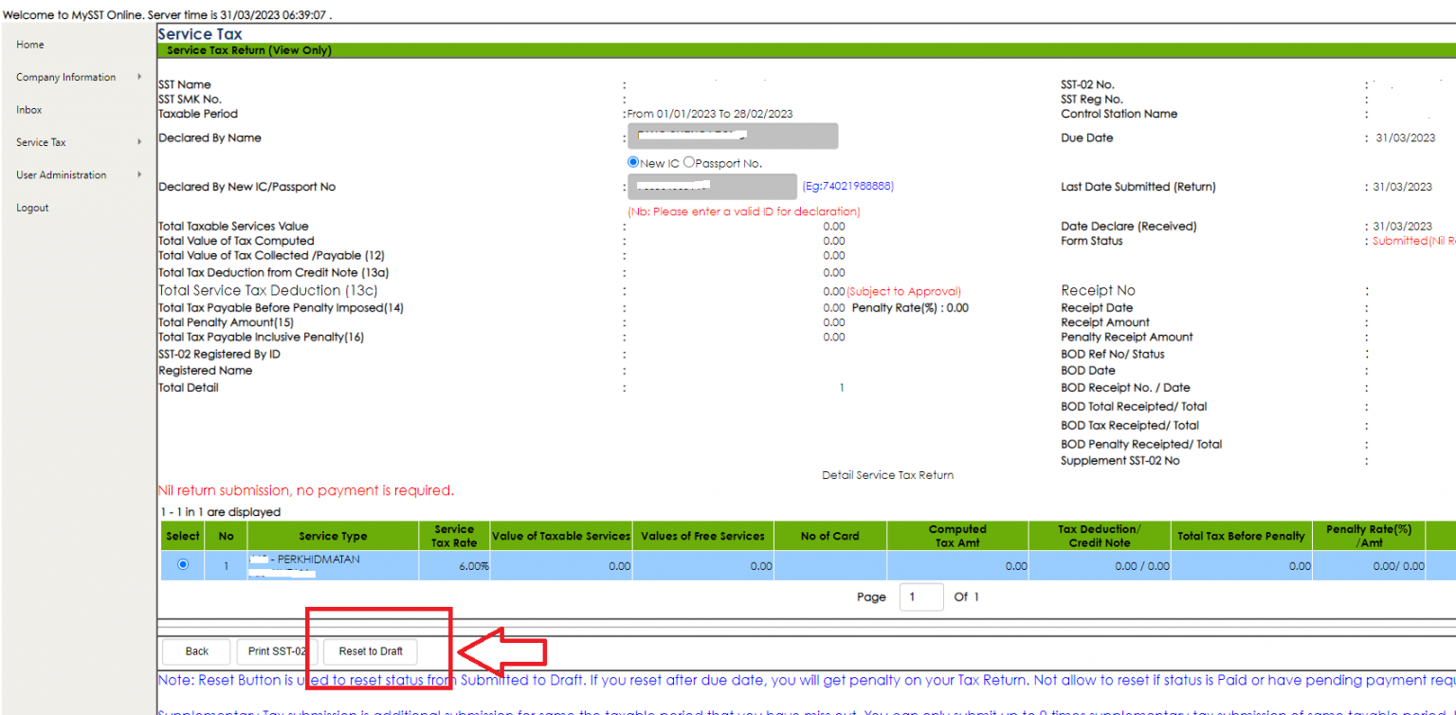Click the Print SST-02 button
The width and height of the screenshot is (1456, 715).
coord(277,651)
